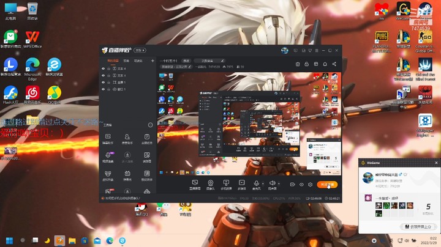Screen dimensions: 441x247
Task: Start recording with the camcorder icon
Action: tap(293, 185)
